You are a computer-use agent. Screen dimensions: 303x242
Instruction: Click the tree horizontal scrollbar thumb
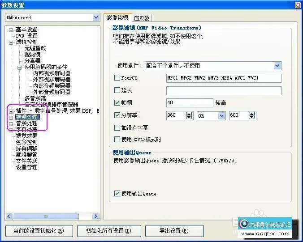point(46,217)
